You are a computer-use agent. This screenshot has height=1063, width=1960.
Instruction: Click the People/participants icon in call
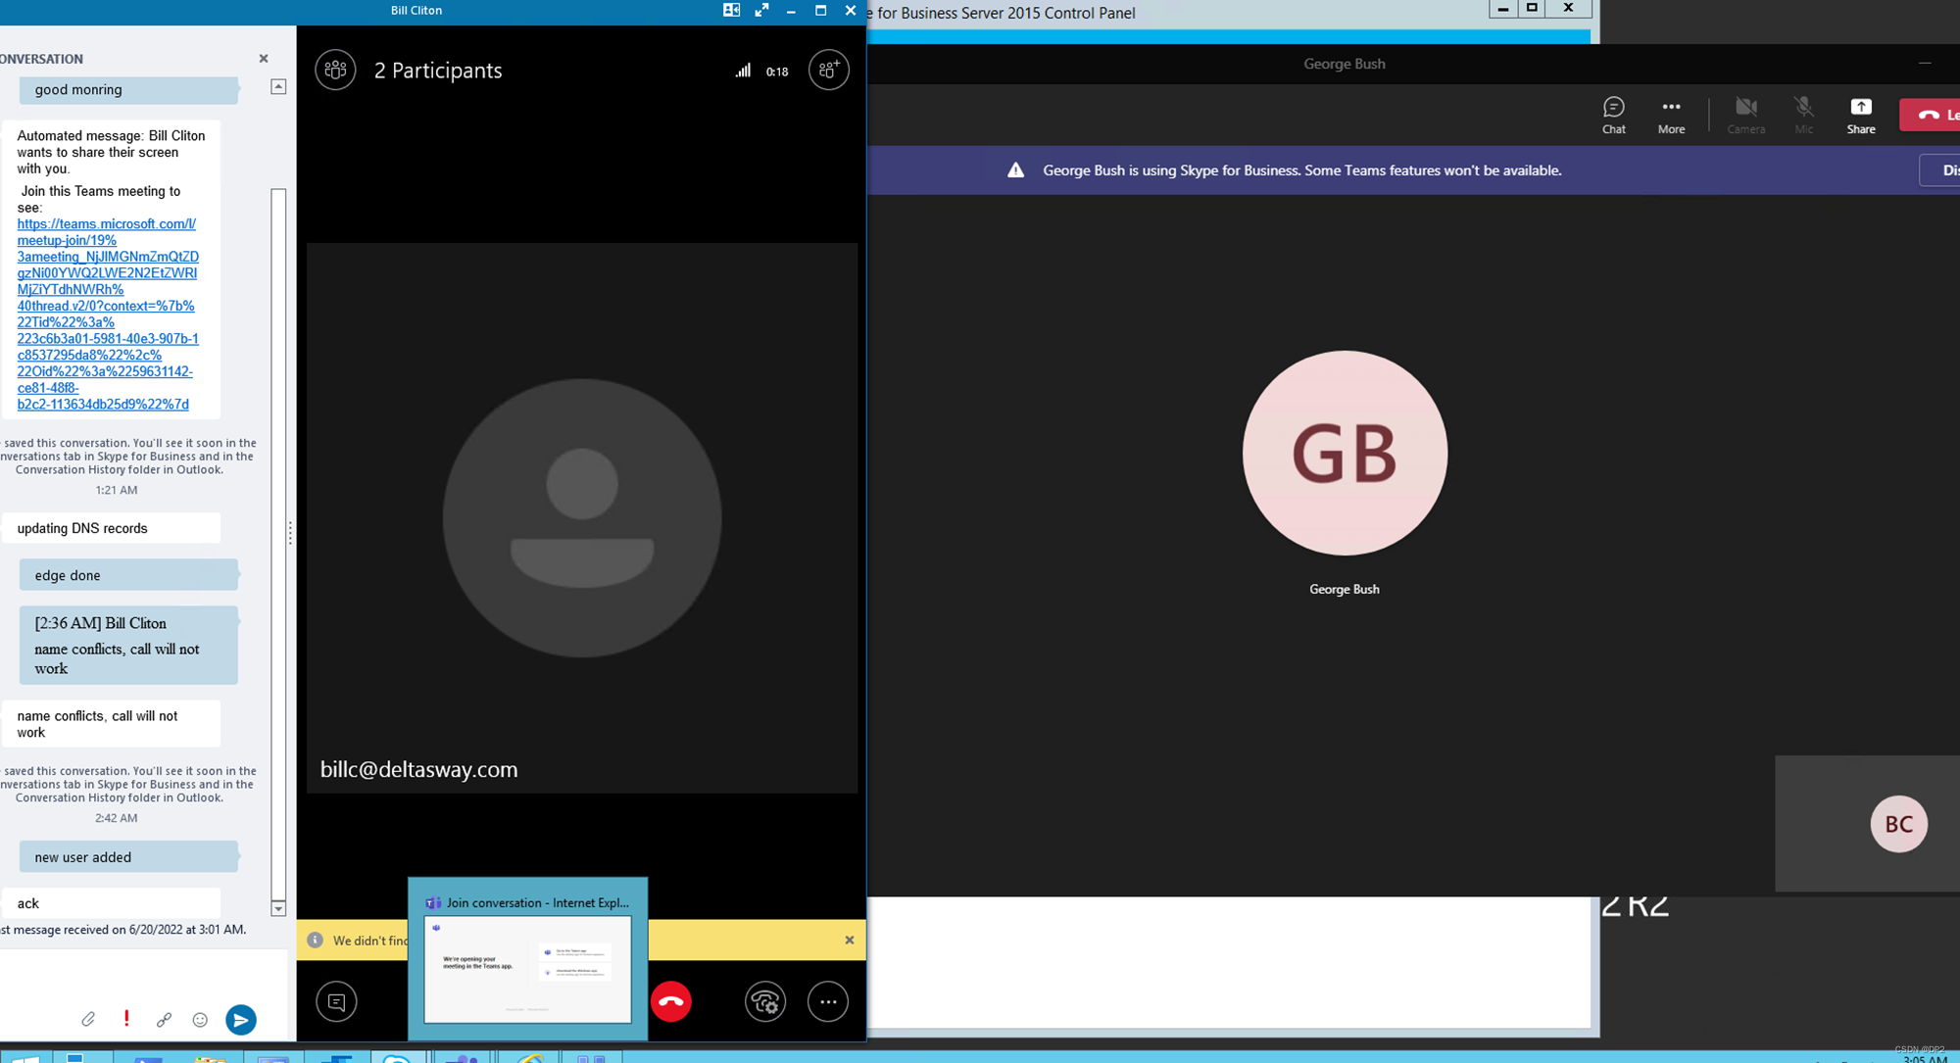click(335, 70)
